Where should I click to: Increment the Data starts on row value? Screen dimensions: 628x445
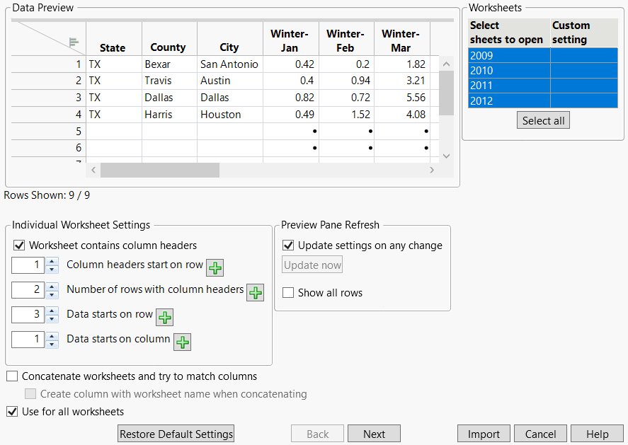pyautogui.click(x=53, y=313)
